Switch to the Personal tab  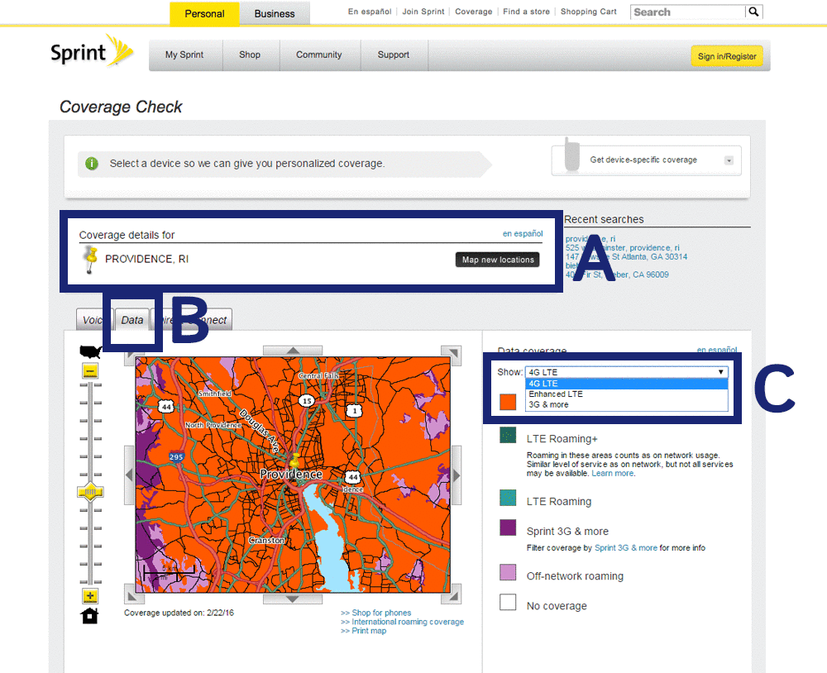click(x=204, y=14)
